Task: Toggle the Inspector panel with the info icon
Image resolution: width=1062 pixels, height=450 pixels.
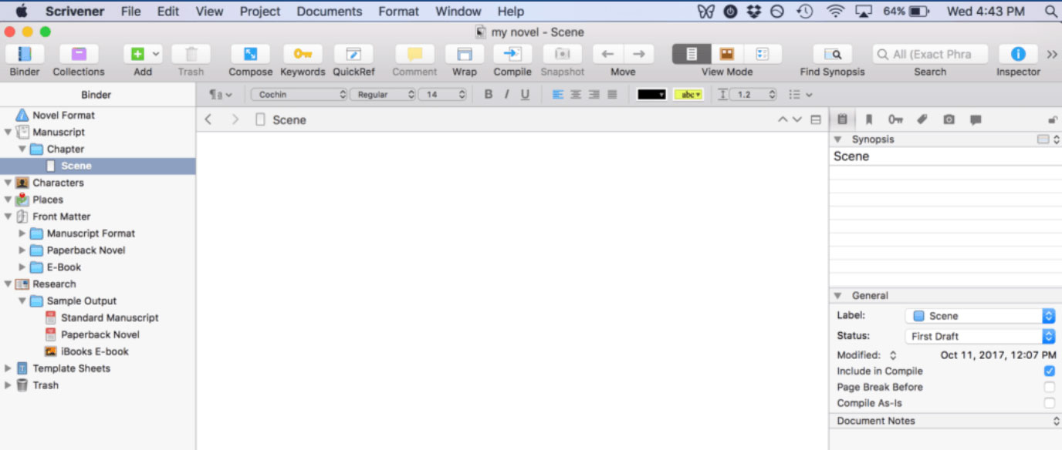Action: pos(1017,55)
